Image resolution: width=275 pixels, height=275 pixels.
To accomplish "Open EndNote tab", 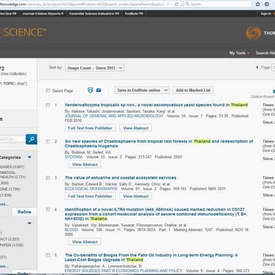I will 134,14.
